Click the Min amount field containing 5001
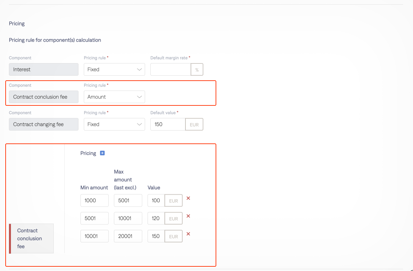 (x=94, y=218)
